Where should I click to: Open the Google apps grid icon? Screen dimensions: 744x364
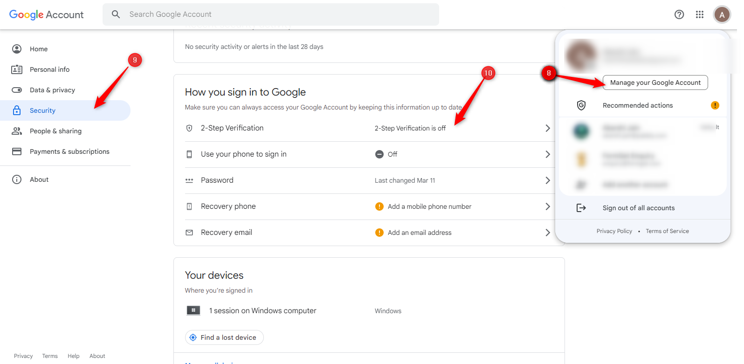[x=700, y=14]
